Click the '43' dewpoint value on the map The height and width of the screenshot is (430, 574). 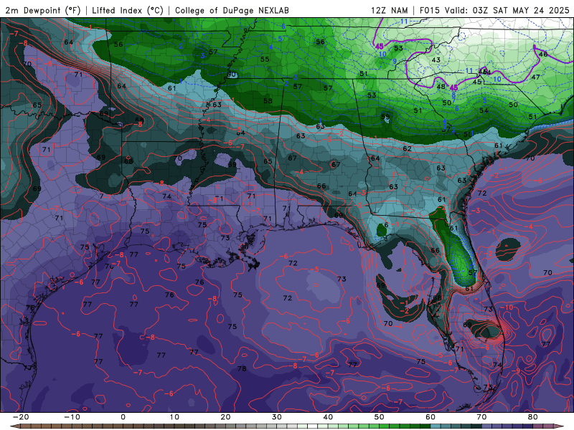tap(436, 60)
